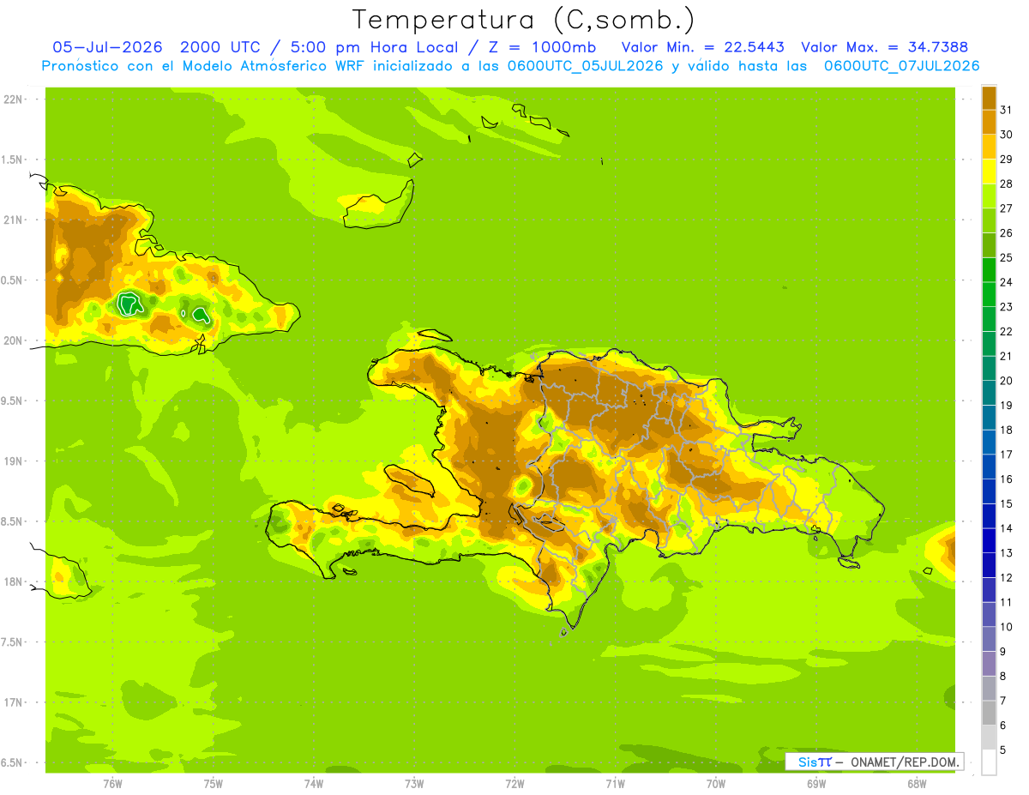
Task: Pick the lime swatch between 27 and 28
Action: coord(989,196)
